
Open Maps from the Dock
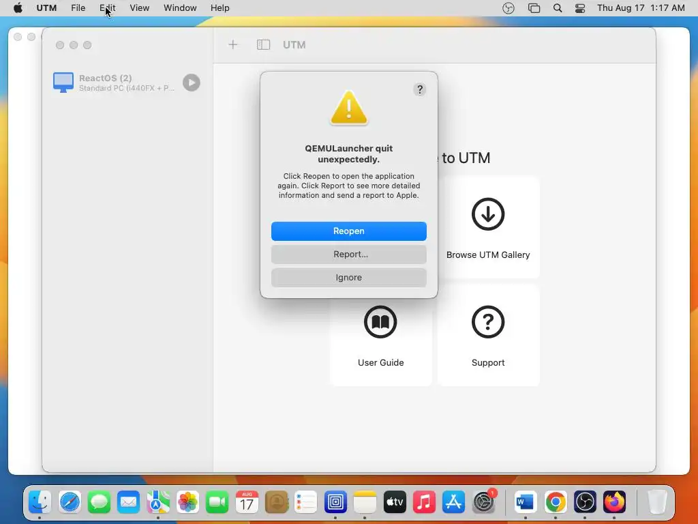[158, 502]
